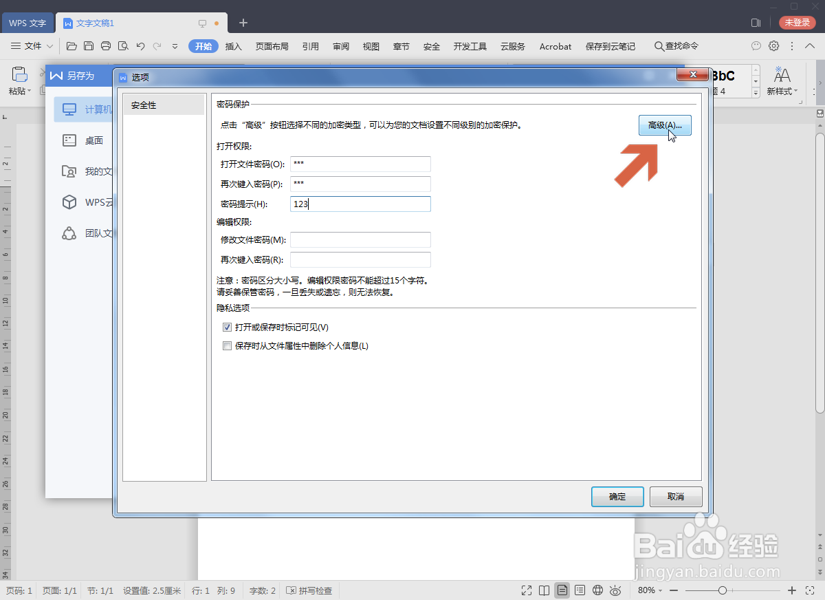Open print preview from the toolbar
The image size is (825, 600).
coord(124,46)
